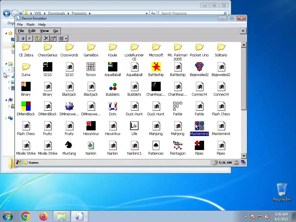Select the DMemBlock four-color icon
The width and height of the screenshot is (296, 222).
(26, 106)
